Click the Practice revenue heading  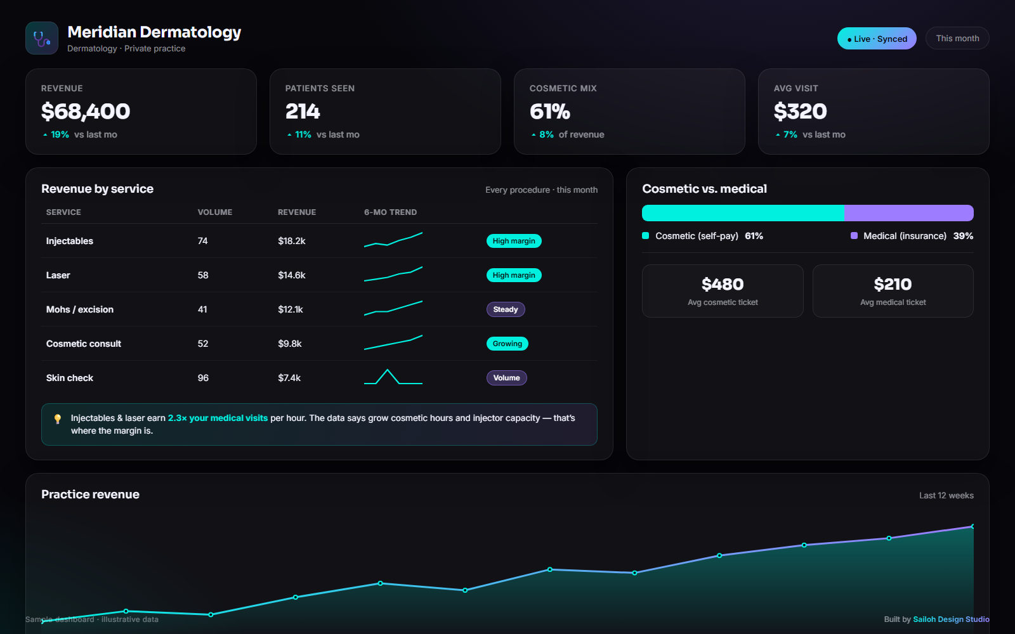click(90, 495)
